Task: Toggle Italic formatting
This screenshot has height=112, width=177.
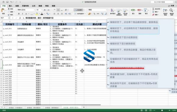Action: (x=22, y=14)
